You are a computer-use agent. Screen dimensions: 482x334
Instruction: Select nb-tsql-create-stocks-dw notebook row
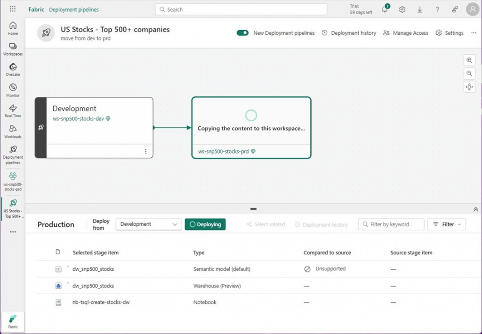258,302
